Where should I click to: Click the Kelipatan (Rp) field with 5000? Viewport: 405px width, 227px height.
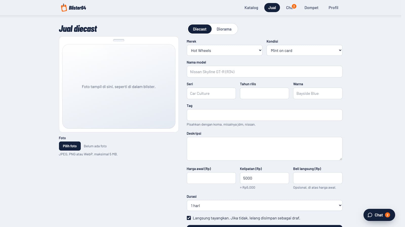(x=265, y=178)
